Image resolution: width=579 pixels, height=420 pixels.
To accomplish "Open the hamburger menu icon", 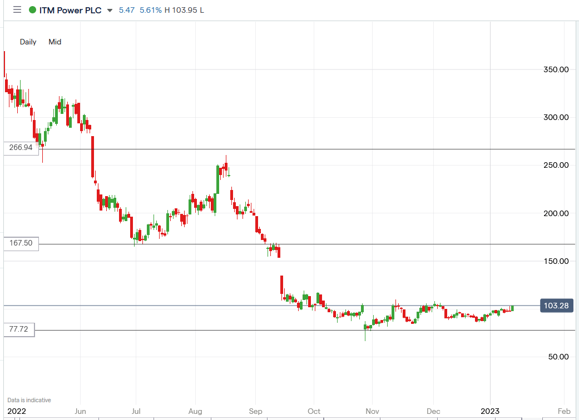I will [17, 10].
